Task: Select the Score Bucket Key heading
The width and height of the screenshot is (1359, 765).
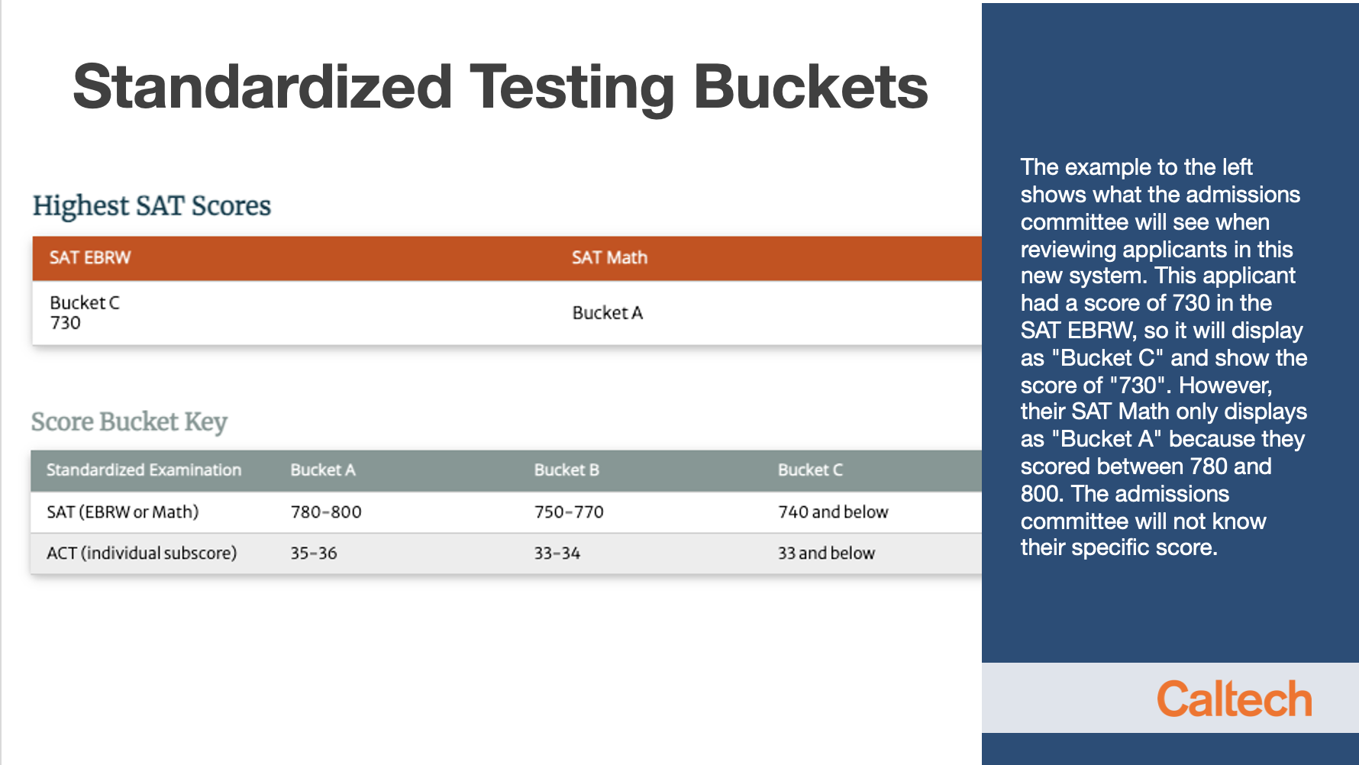Action: (x=129, y=421)
